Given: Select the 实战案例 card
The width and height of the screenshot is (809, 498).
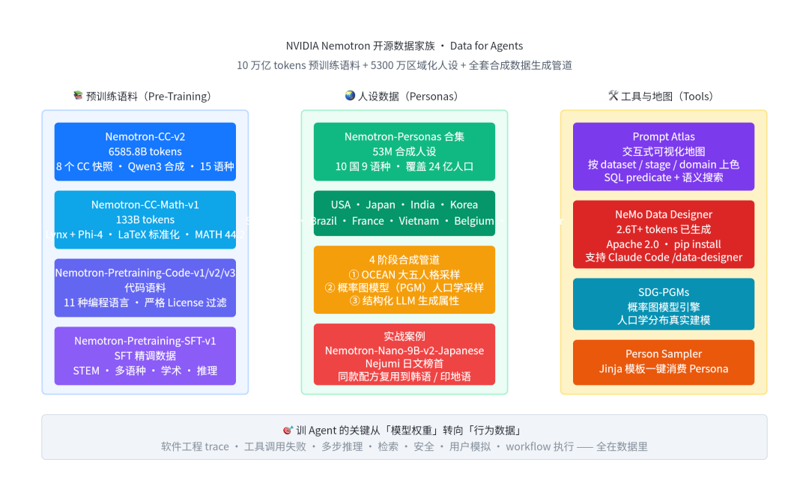Looking at the screenshot, I should 404,354.
